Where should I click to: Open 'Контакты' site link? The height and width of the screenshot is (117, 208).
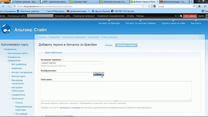196,23
